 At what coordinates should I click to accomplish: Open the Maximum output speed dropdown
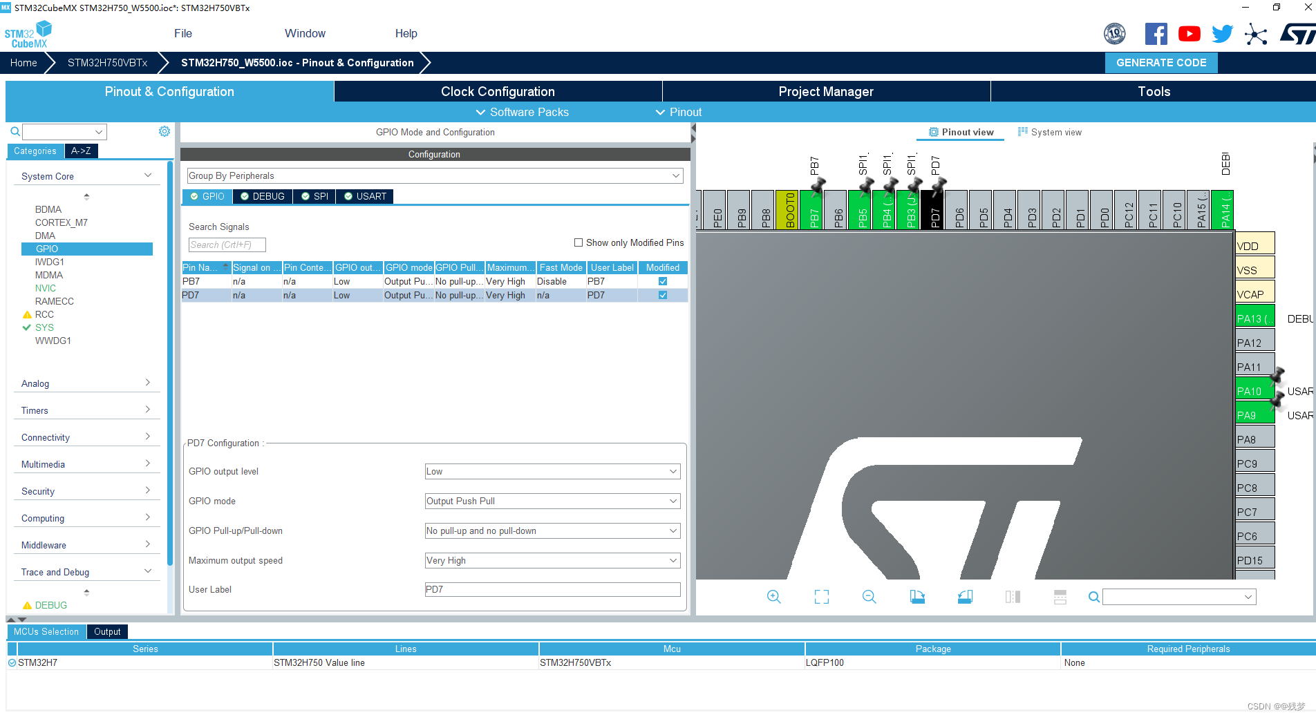(x=552, y=561)
